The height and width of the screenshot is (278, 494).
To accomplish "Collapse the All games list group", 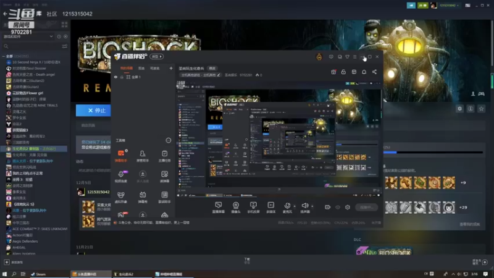I will pos(4,56).
